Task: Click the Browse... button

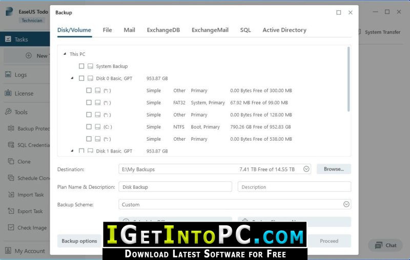Action: [x=334, y=169]
